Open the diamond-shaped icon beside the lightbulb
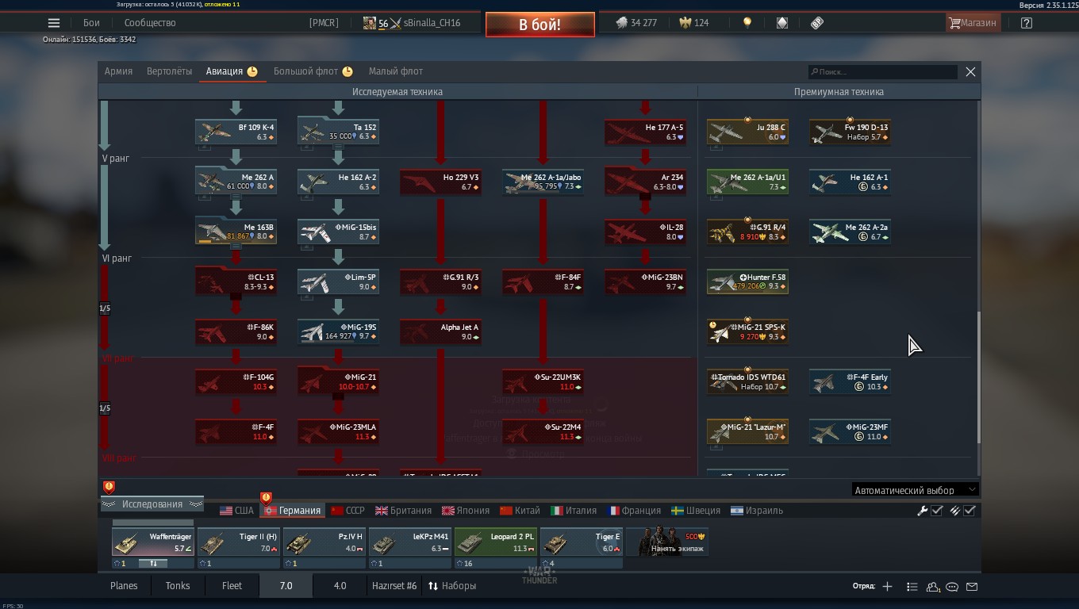1079x609 pixels. (781, 23)
